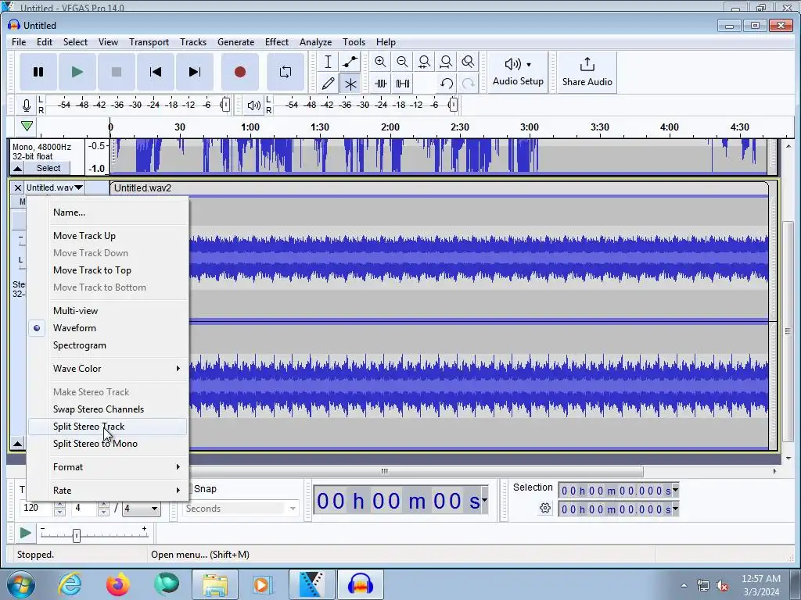Choose Split Stereo to Mono
The height and width of the screenshot is (600, 801).
[108, 444]
